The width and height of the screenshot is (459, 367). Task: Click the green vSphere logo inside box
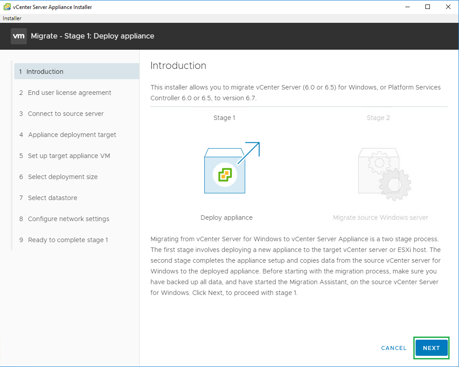(x=224, y=175)
